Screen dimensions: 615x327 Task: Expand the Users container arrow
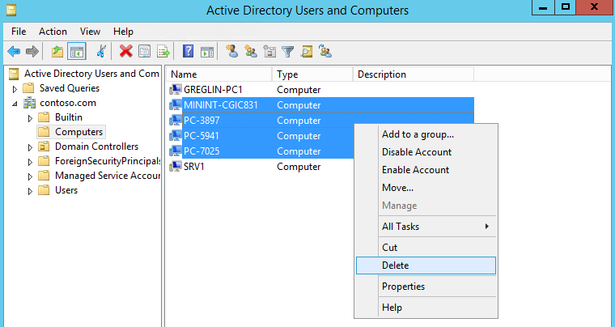click(x=30, y=191)
